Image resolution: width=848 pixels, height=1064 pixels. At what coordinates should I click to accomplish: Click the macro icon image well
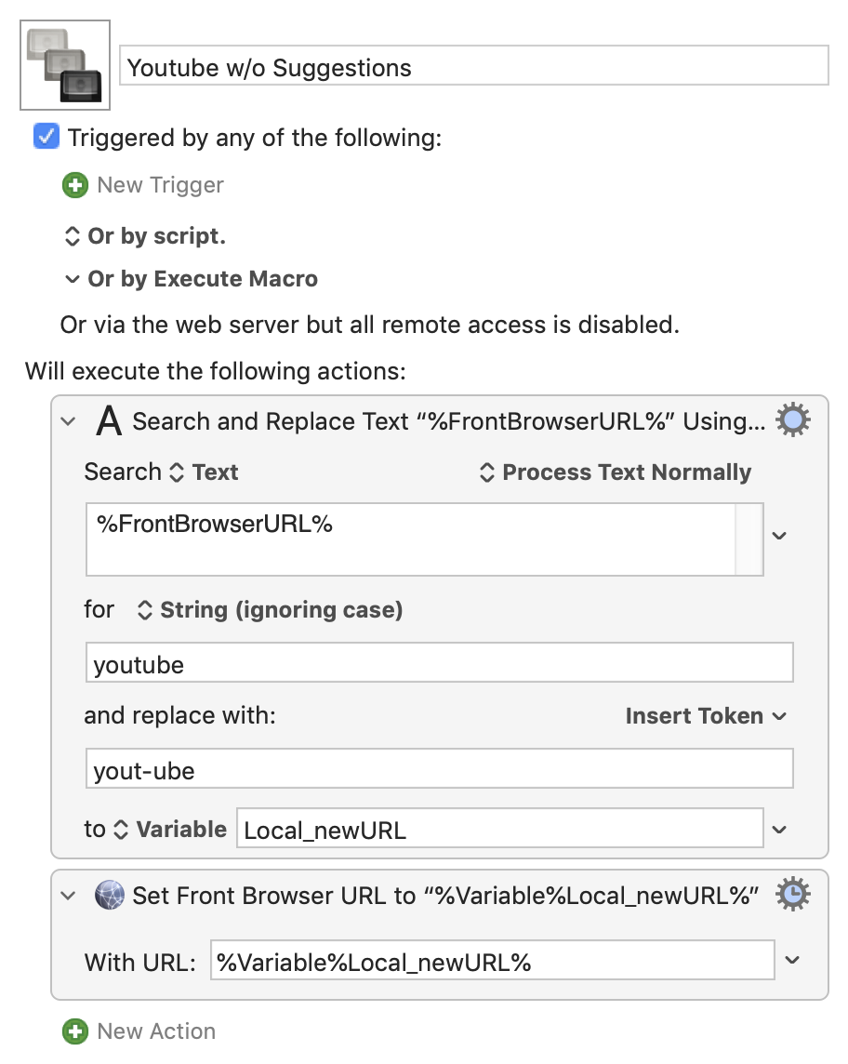65,65
